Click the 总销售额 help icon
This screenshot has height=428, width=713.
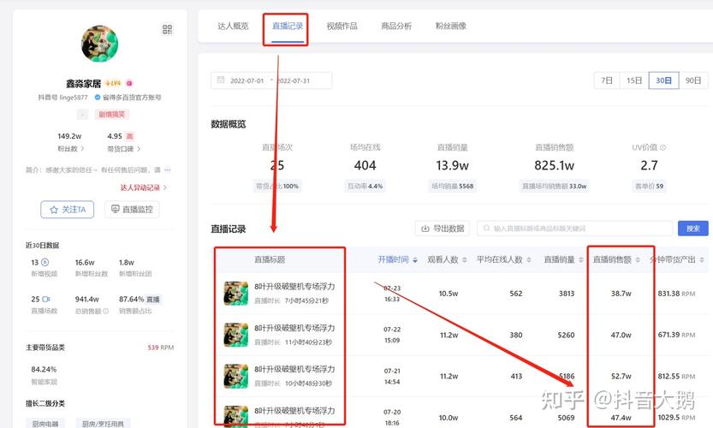(x=105, y=311)
